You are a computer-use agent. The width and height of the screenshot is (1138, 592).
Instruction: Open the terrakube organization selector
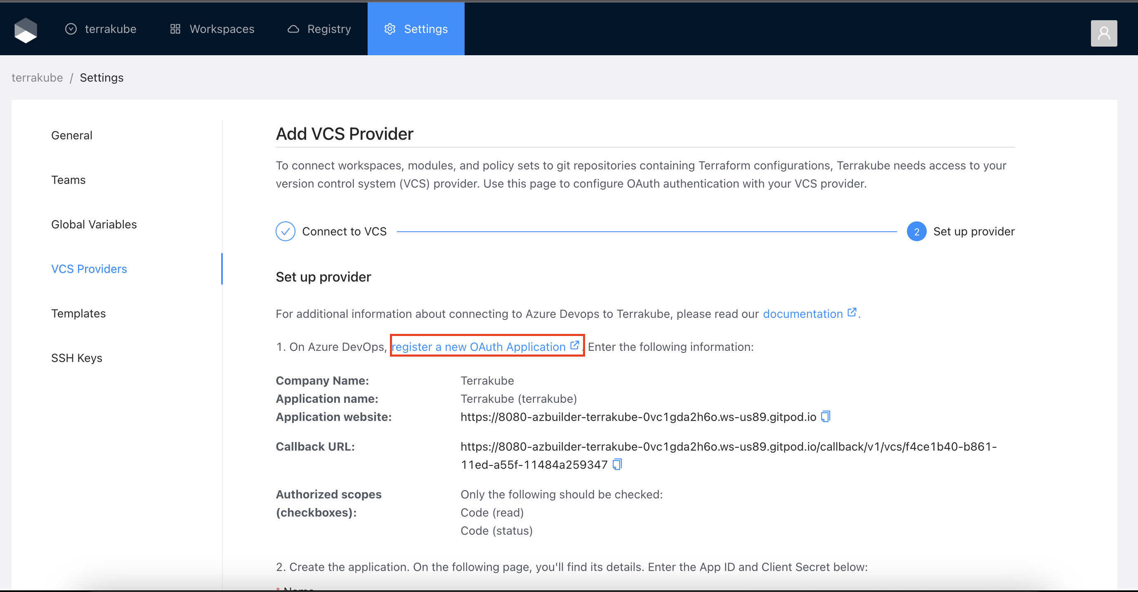pos(101,29)
